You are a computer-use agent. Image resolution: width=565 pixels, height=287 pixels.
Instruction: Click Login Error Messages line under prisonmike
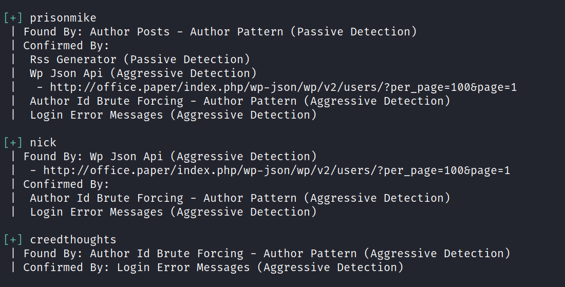click(173, 115)
